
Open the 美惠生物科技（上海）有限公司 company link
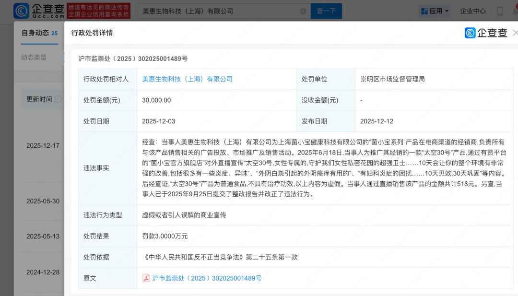[x=187, y=79]
